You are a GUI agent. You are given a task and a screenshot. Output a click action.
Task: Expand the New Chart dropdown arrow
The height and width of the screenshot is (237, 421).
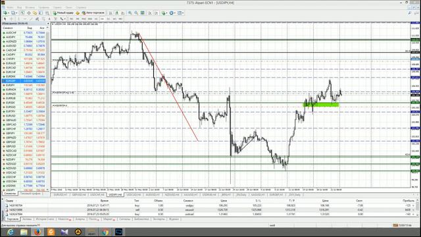click(x=9, y=13)
